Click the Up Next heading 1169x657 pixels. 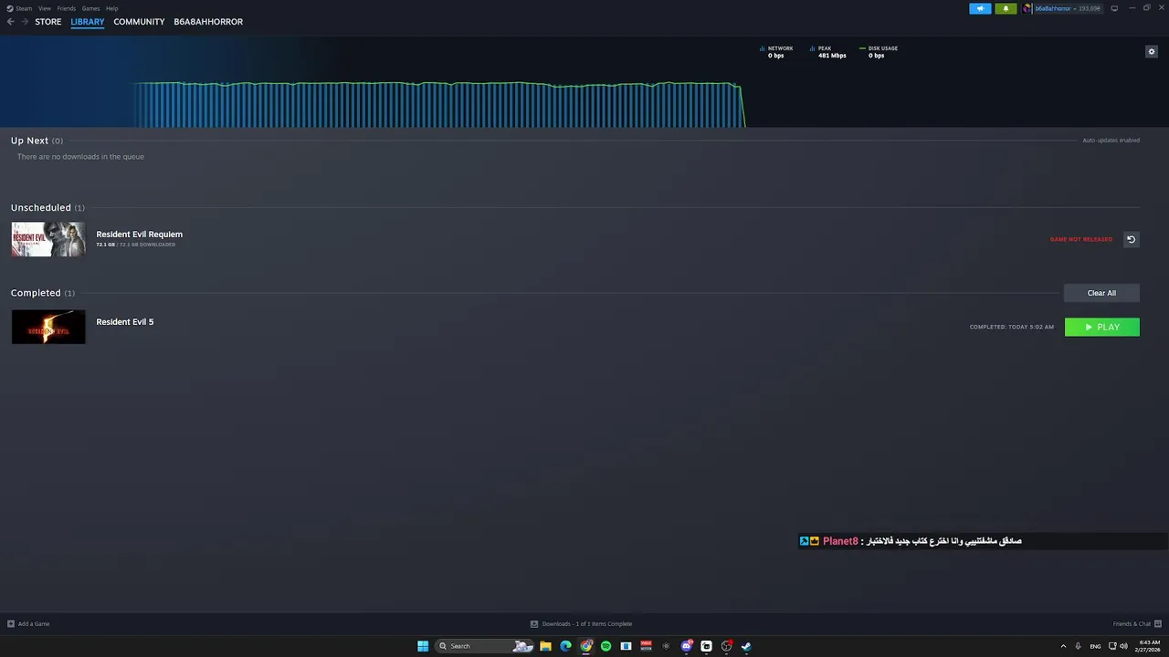coord(29,141)
